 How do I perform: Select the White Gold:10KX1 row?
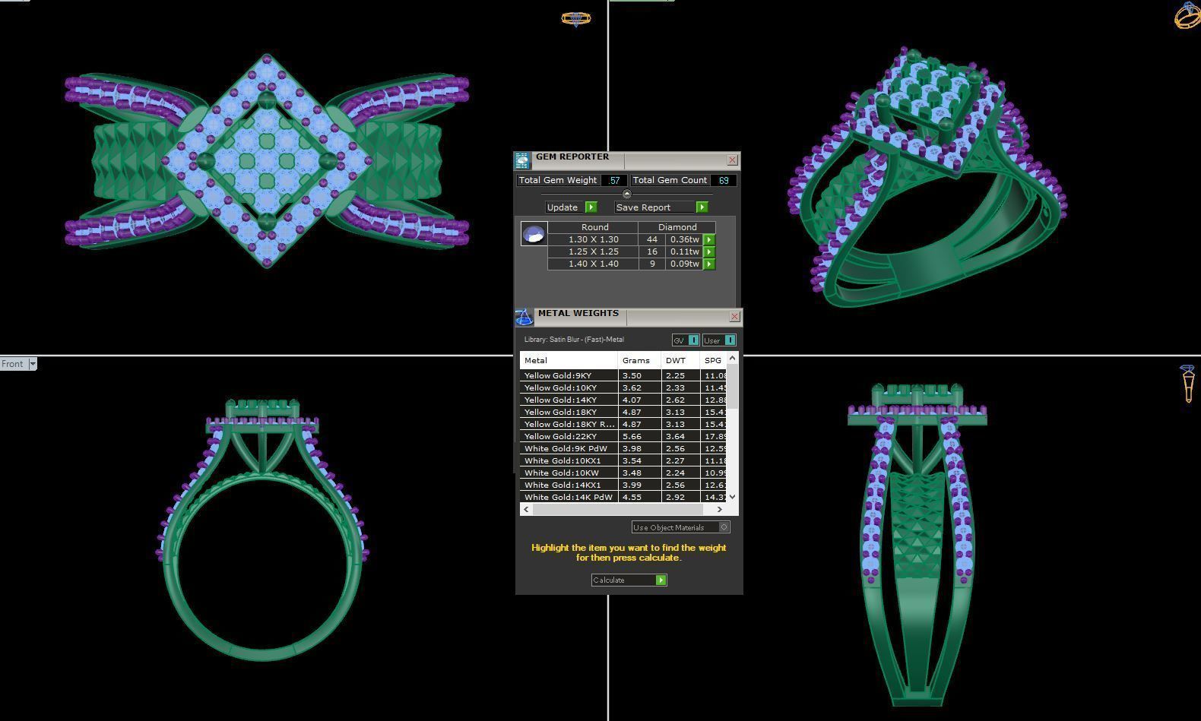click(623, 461)
